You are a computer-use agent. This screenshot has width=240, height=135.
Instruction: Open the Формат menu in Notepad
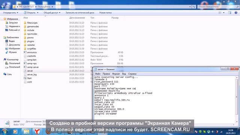click(116, 74)
